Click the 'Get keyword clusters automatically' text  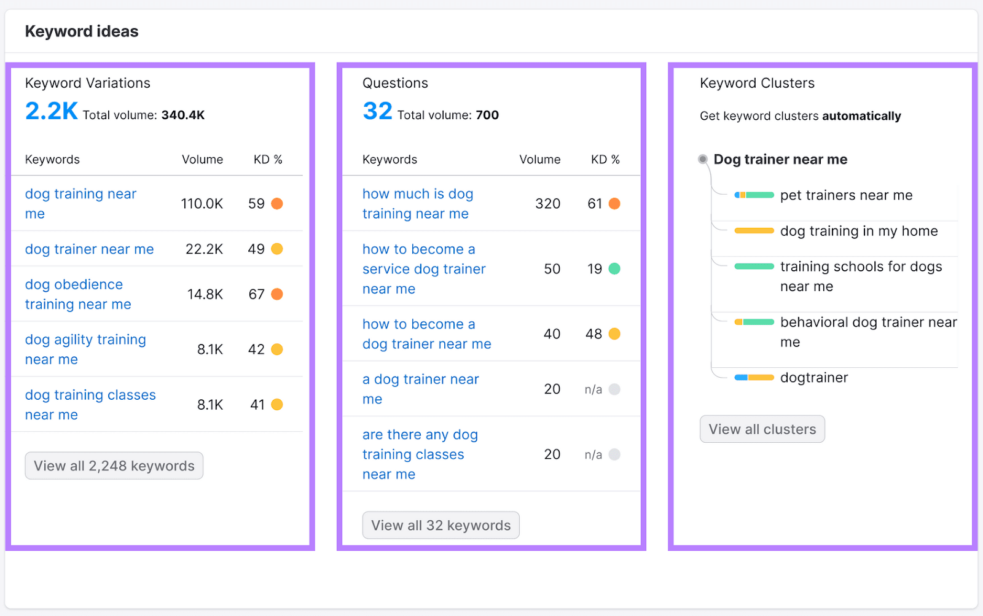pos(801,116)
